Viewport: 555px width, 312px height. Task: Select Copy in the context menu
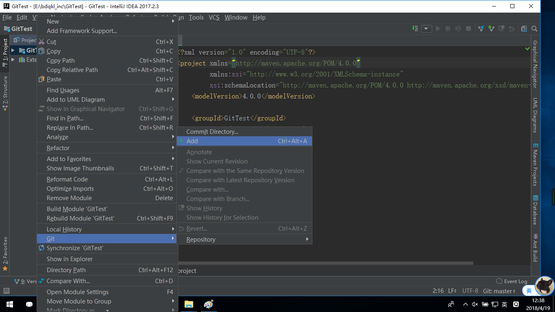(x=107, y=51)
